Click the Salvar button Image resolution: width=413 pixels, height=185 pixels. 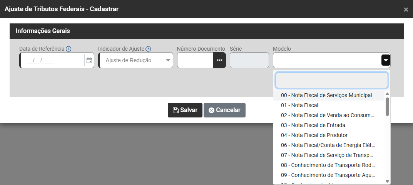[185, 110]
